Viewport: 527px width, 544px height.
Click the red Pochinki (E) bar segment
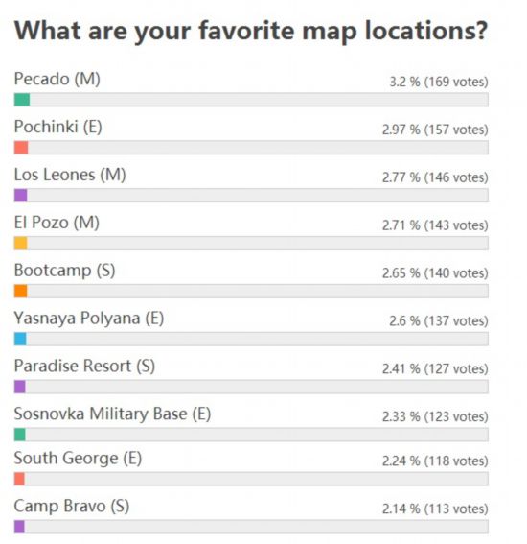click(21, 148)
